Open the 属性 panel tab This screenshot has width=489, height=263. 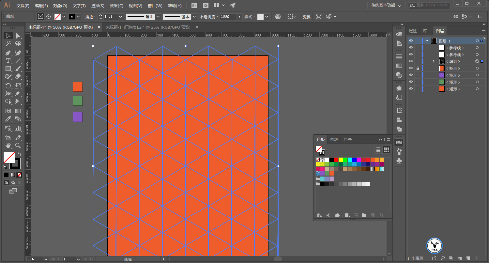413,31
